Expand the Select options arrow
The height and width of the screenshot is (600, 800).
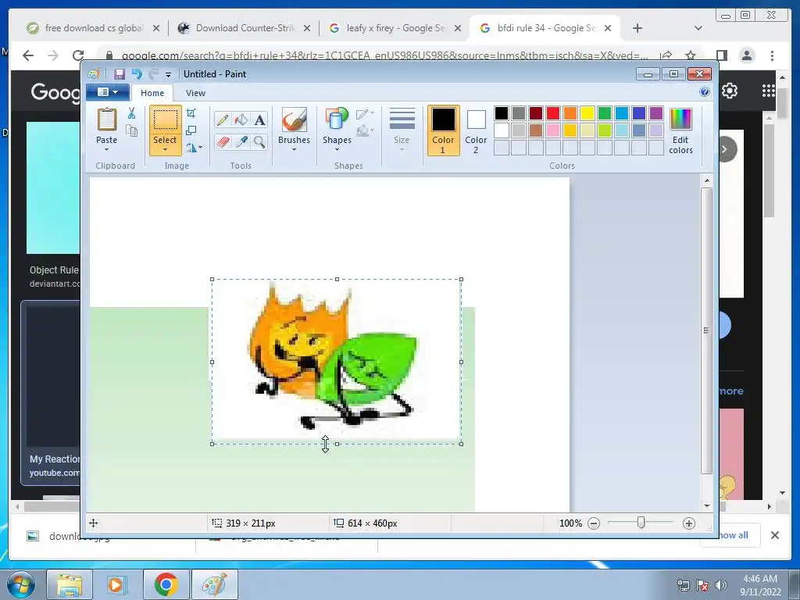coord(165,149)
